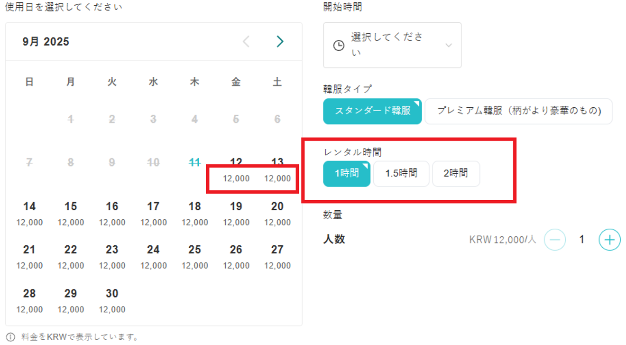Click the レンタル時間 heading
This screenshot has height=345, width=626.
click(352, 152)
